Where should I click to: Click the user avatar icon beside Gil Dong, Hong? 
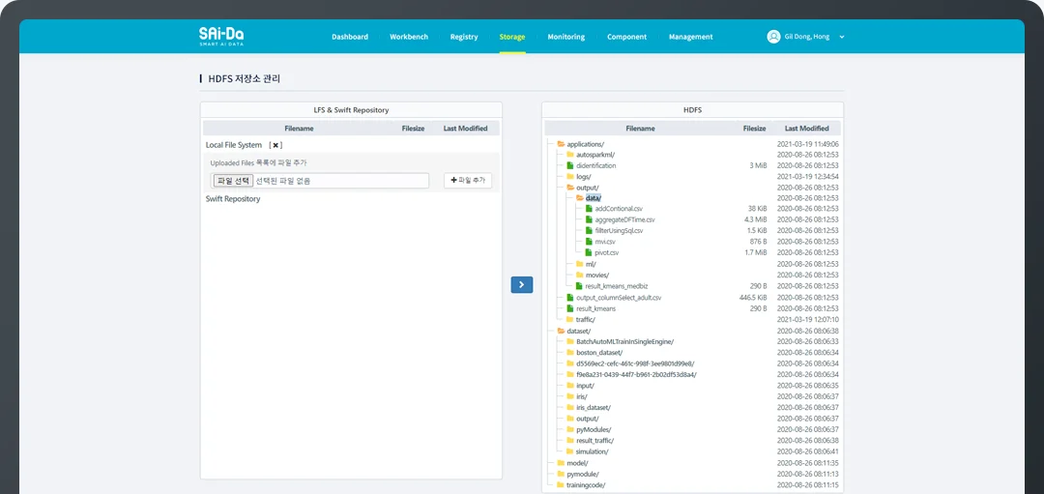(773, 37)
